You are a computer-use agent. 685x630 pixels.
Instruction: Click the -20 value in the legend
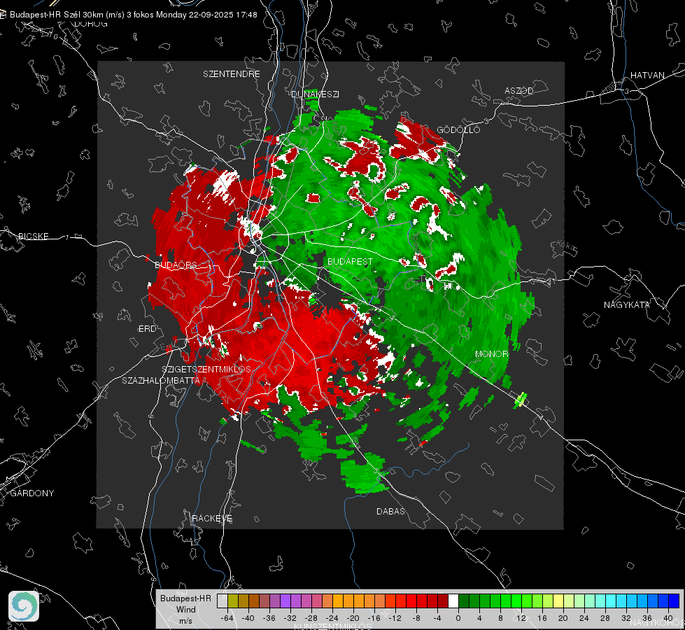pos(353,618)
